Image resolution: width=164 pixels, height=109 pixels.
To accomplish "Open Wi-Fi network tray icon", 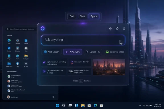I will [144, 106].
